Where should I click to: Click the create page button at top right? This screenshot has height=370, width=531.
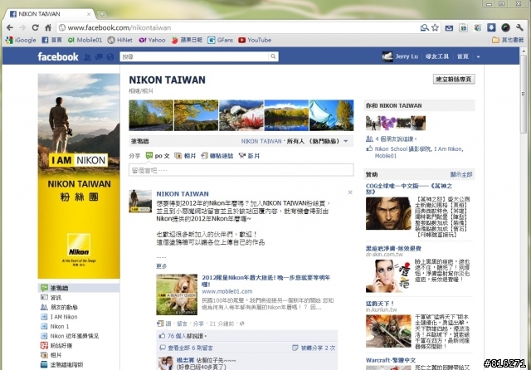(x=454, y=79)
